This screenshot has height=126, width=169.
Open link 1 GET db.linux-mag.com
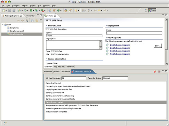[120, 45]
